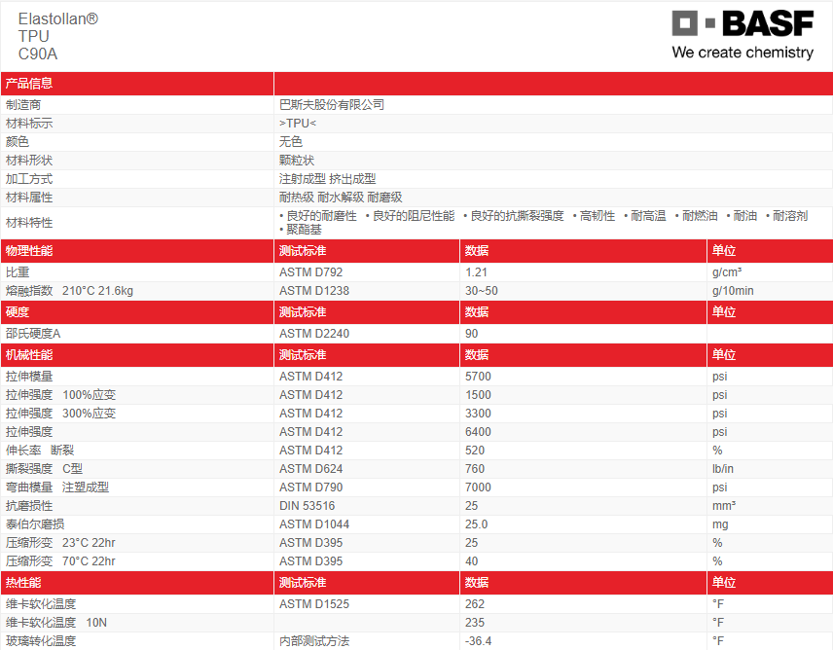Select the 产品信息 section header

pyautogui.click(x=29, y=84)
